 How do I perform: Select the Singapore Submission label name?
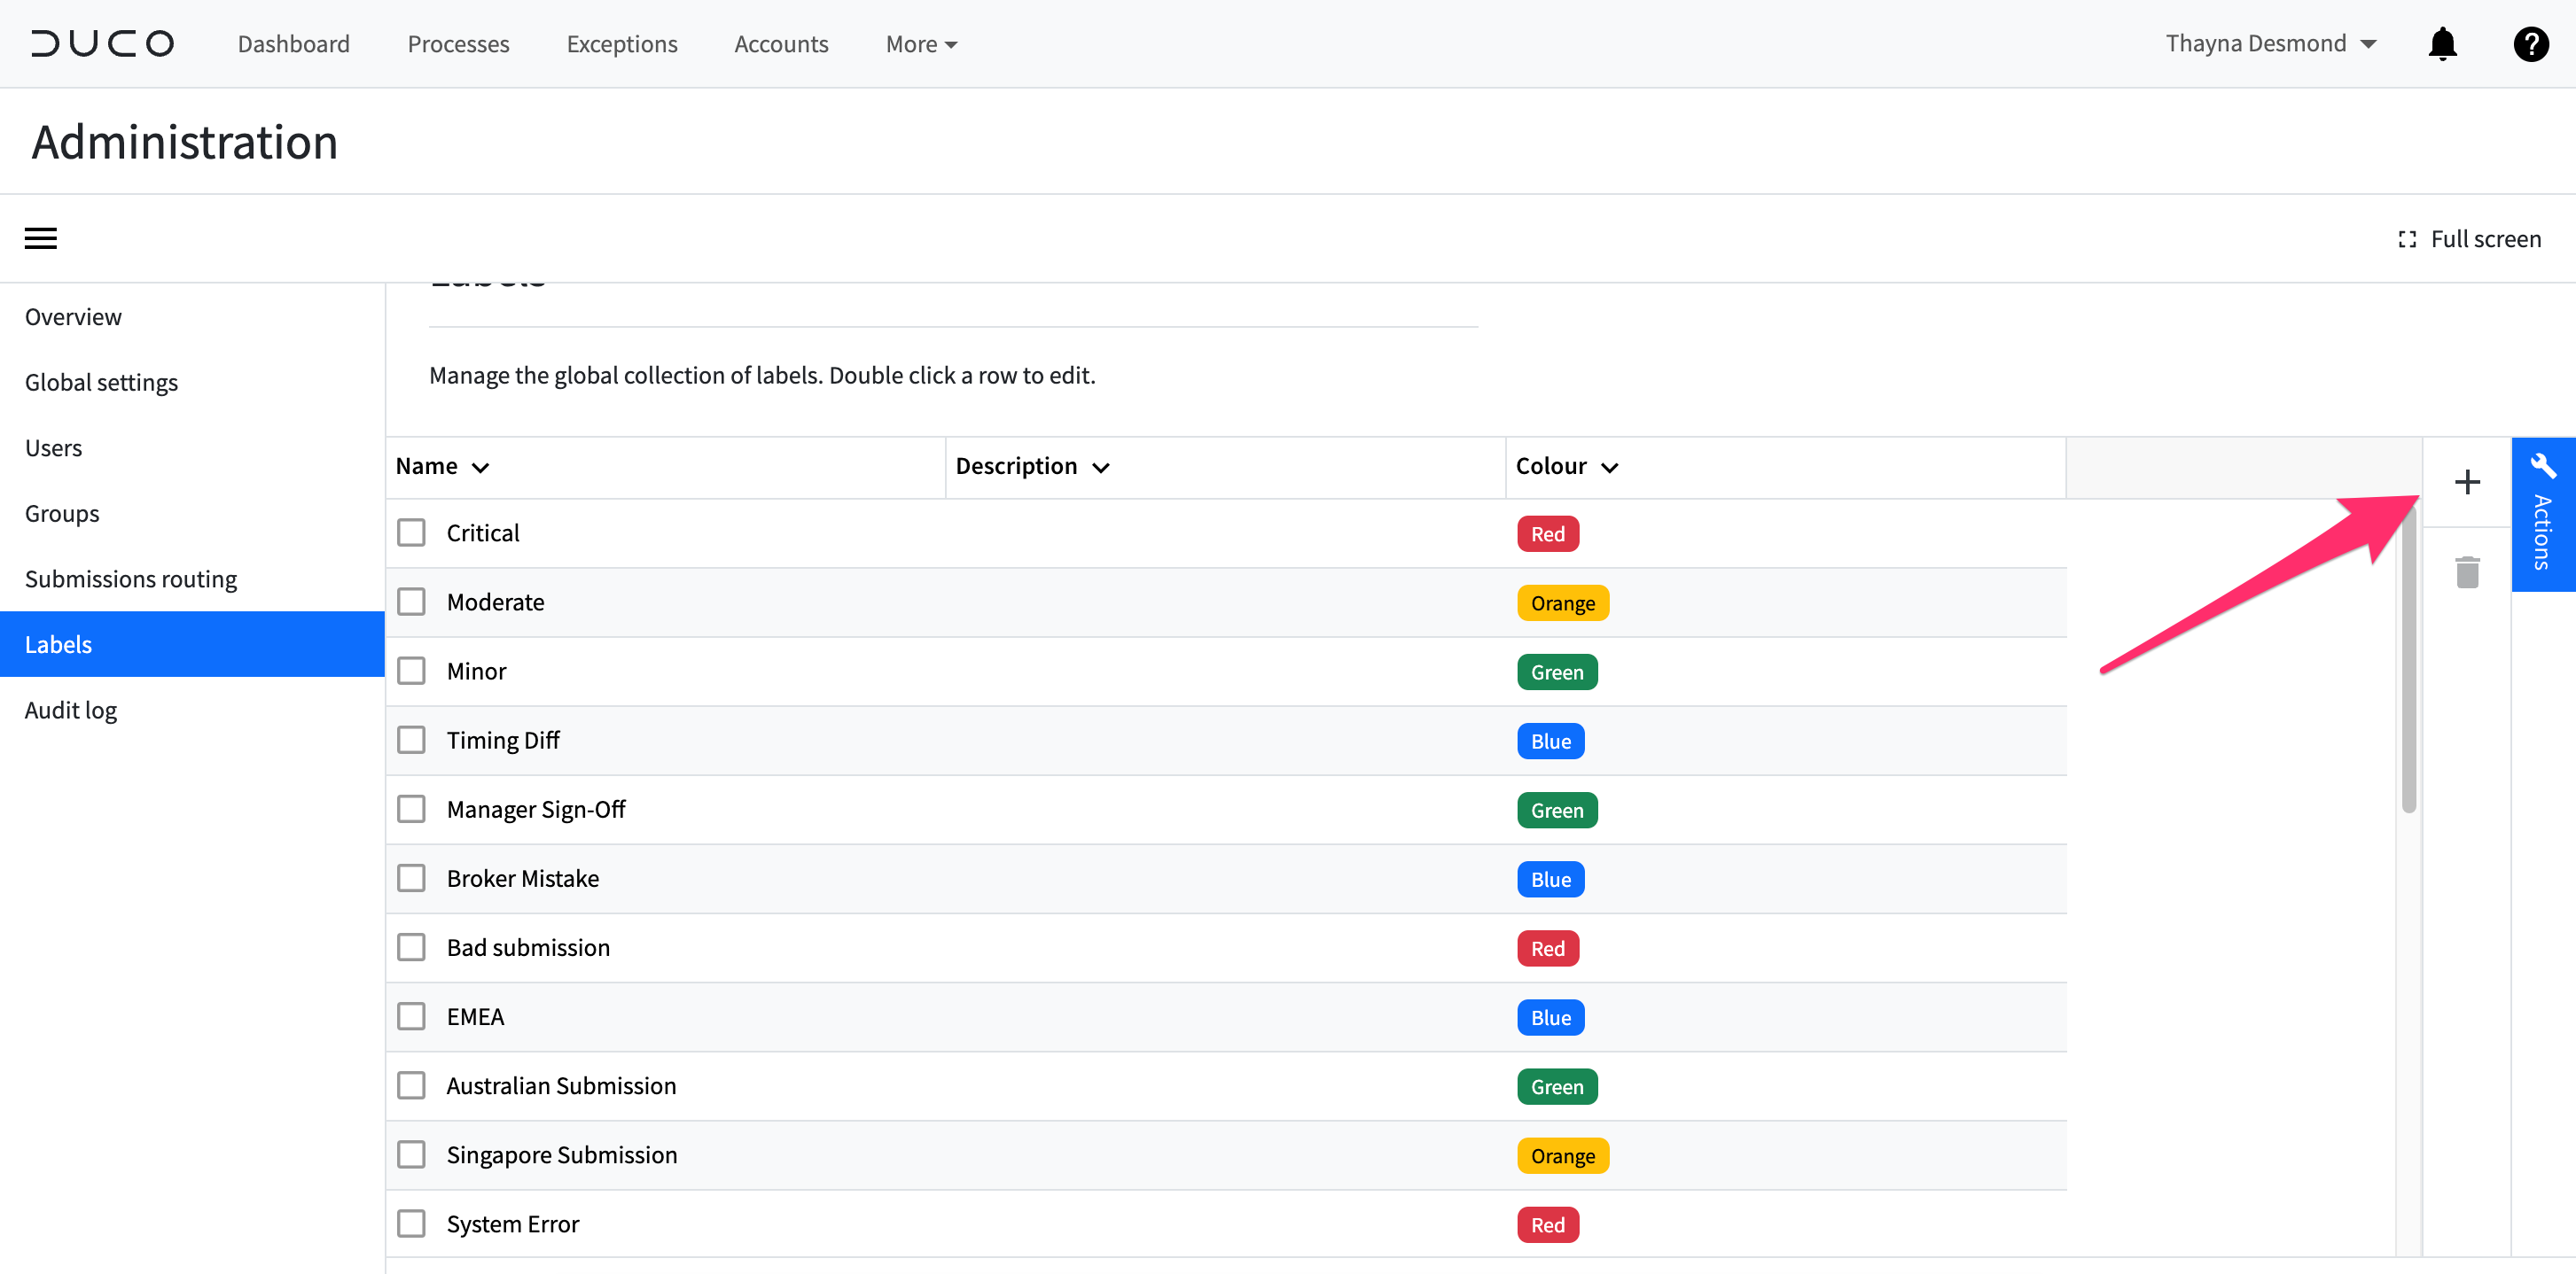(x=561, y=1155)
